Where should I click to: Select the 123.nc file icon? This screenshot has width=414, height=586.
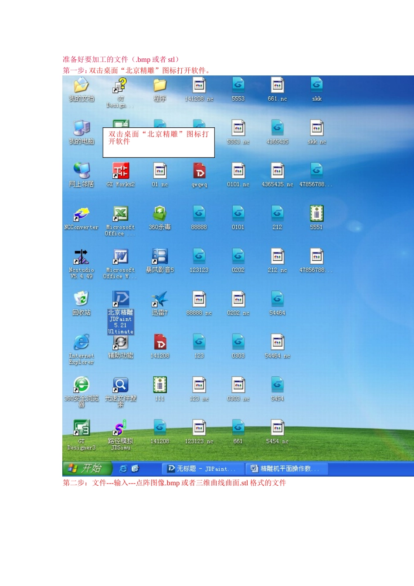(199, 388)
